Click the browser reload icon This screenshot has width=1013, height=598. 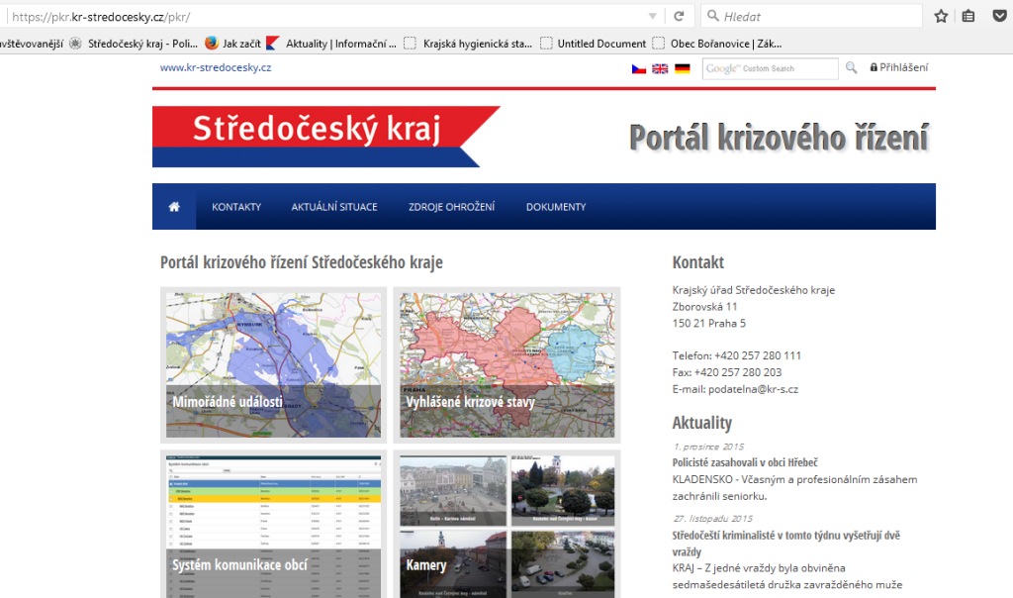point(679,16)
